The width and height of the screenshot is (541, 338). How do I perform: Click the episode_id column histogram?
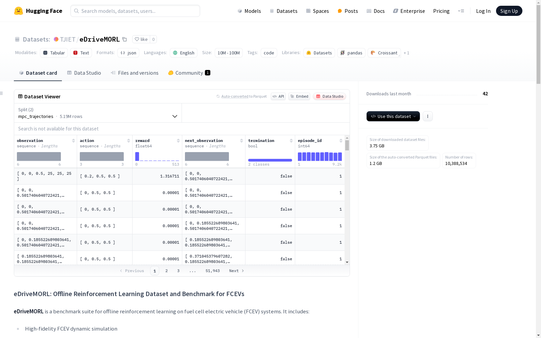coord(320,156)
